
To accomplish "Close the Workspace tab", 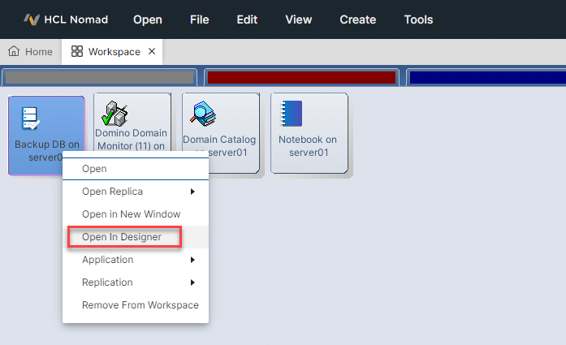I will pyautogui.click(x=151, y=51).
